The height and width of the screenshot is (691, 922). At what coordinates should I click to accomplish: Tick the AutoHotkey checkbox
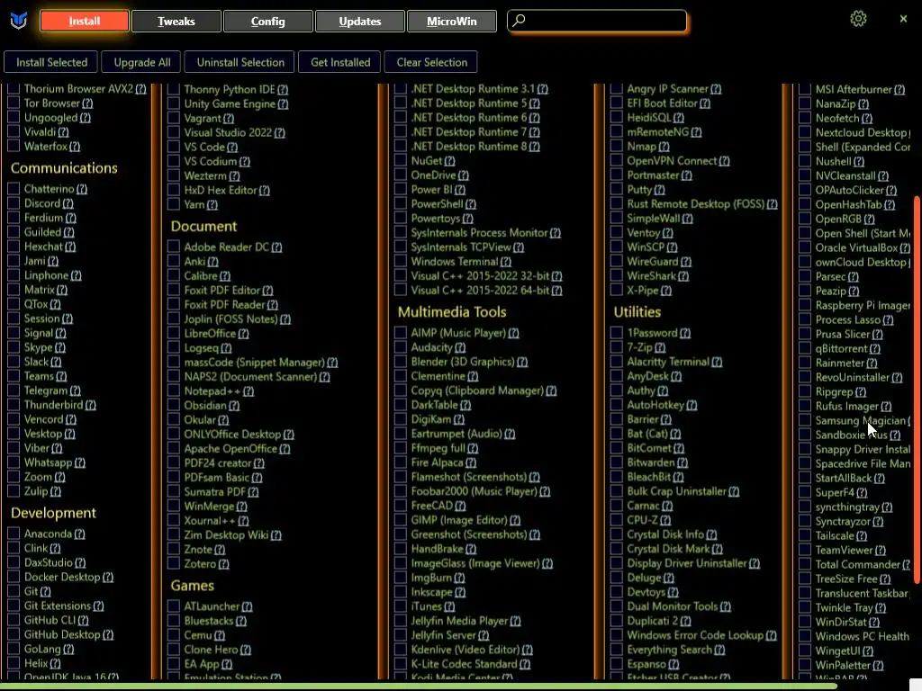616,405
